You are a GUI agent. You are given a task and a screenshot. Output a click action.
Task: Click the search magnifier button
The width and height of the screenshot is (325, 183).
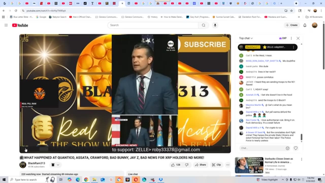pos(203,25)
